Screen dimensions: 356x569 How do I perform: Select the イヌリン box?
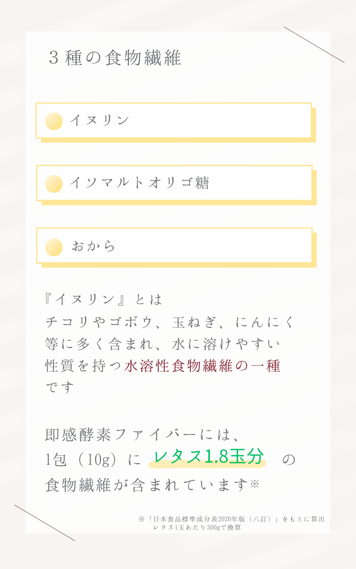pyautogui.click(x=176, y=122)
